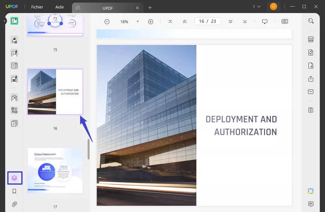The image size is (325, 212).
Task: Open the Layers panel icon
Action: pyautogui.click(x=14, y=178)
